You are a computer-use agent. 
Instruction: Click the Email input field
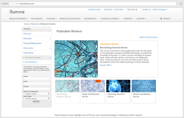36,88
